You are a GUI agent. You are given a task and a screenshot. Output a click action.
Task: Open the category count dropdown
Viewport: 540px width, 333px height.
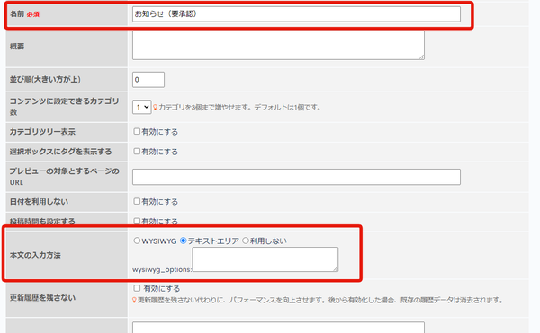coord(142,107)
